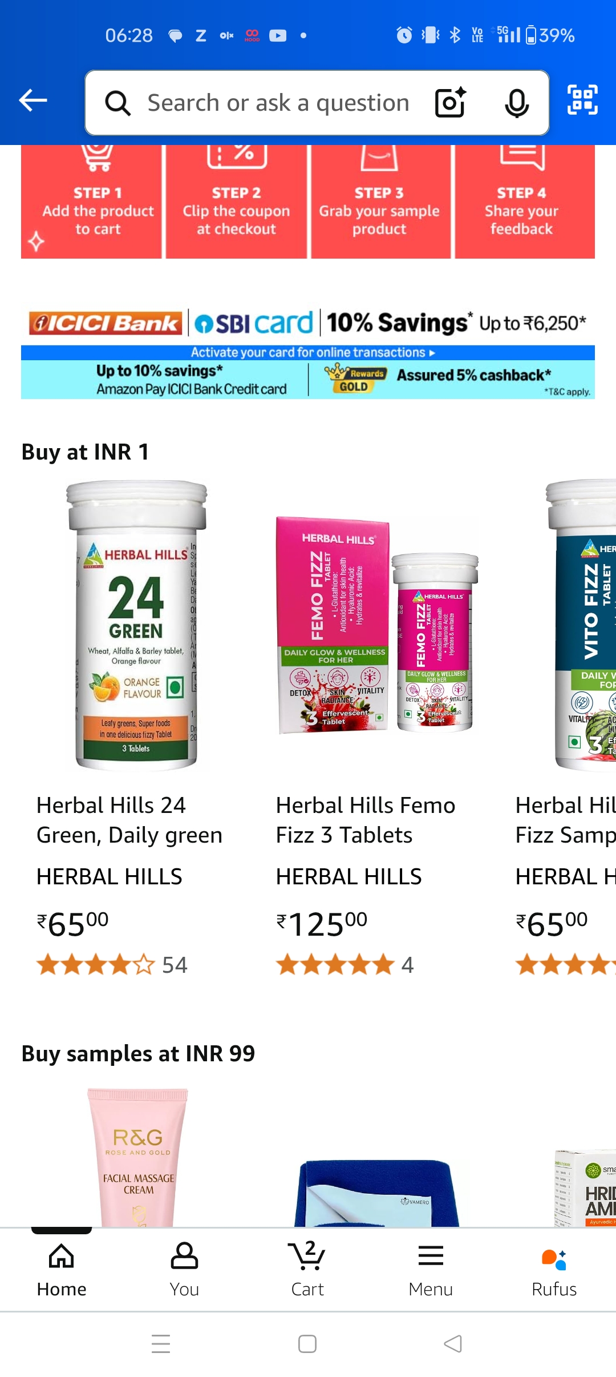Launch the Rufus assistant icon

point(554,1269)
